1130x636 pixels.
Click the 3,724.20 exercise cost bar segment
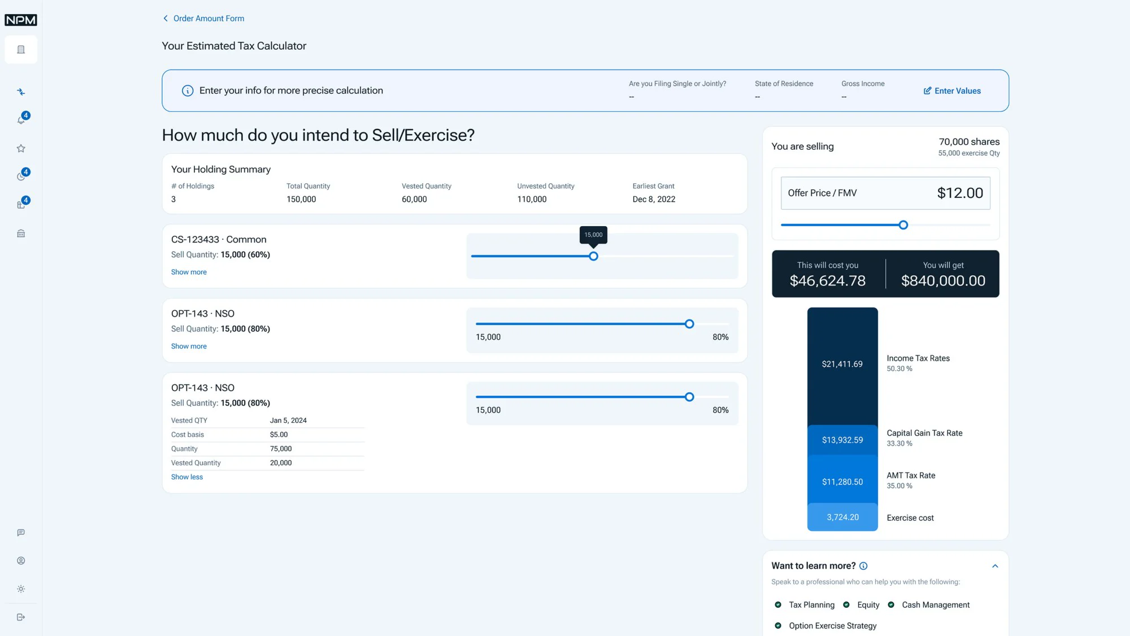pos(842,517)
